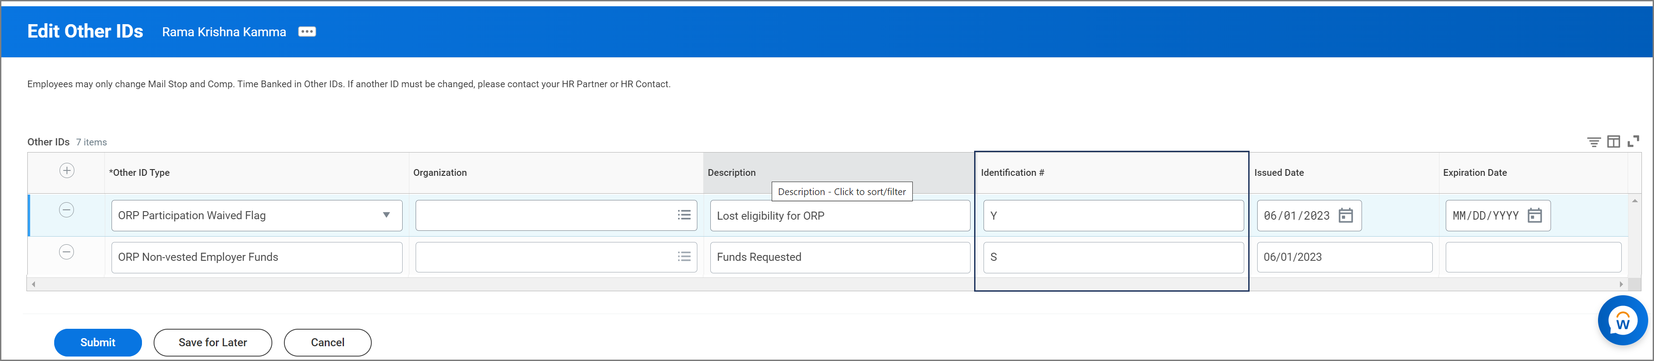Open the column layout grid icon

click(1614, 142)
